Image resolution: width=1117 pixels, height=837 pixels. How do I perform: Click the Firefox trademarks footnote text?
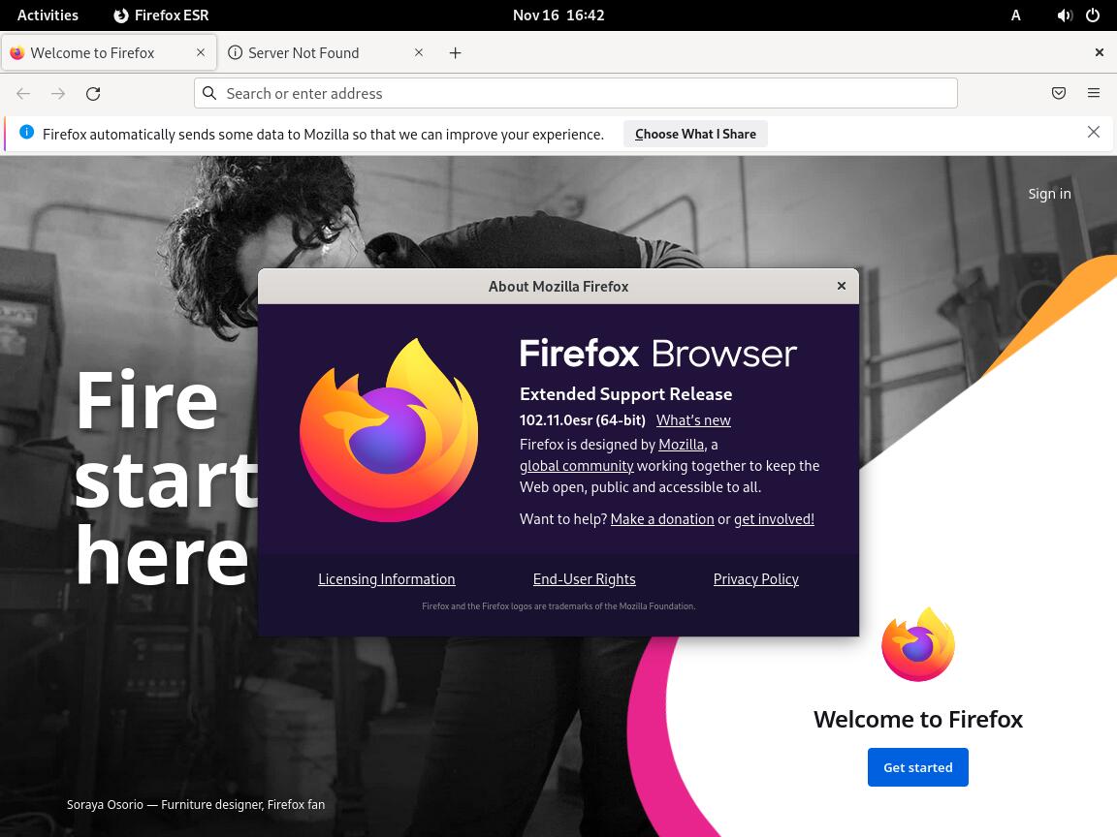click(x=558, y=606)
